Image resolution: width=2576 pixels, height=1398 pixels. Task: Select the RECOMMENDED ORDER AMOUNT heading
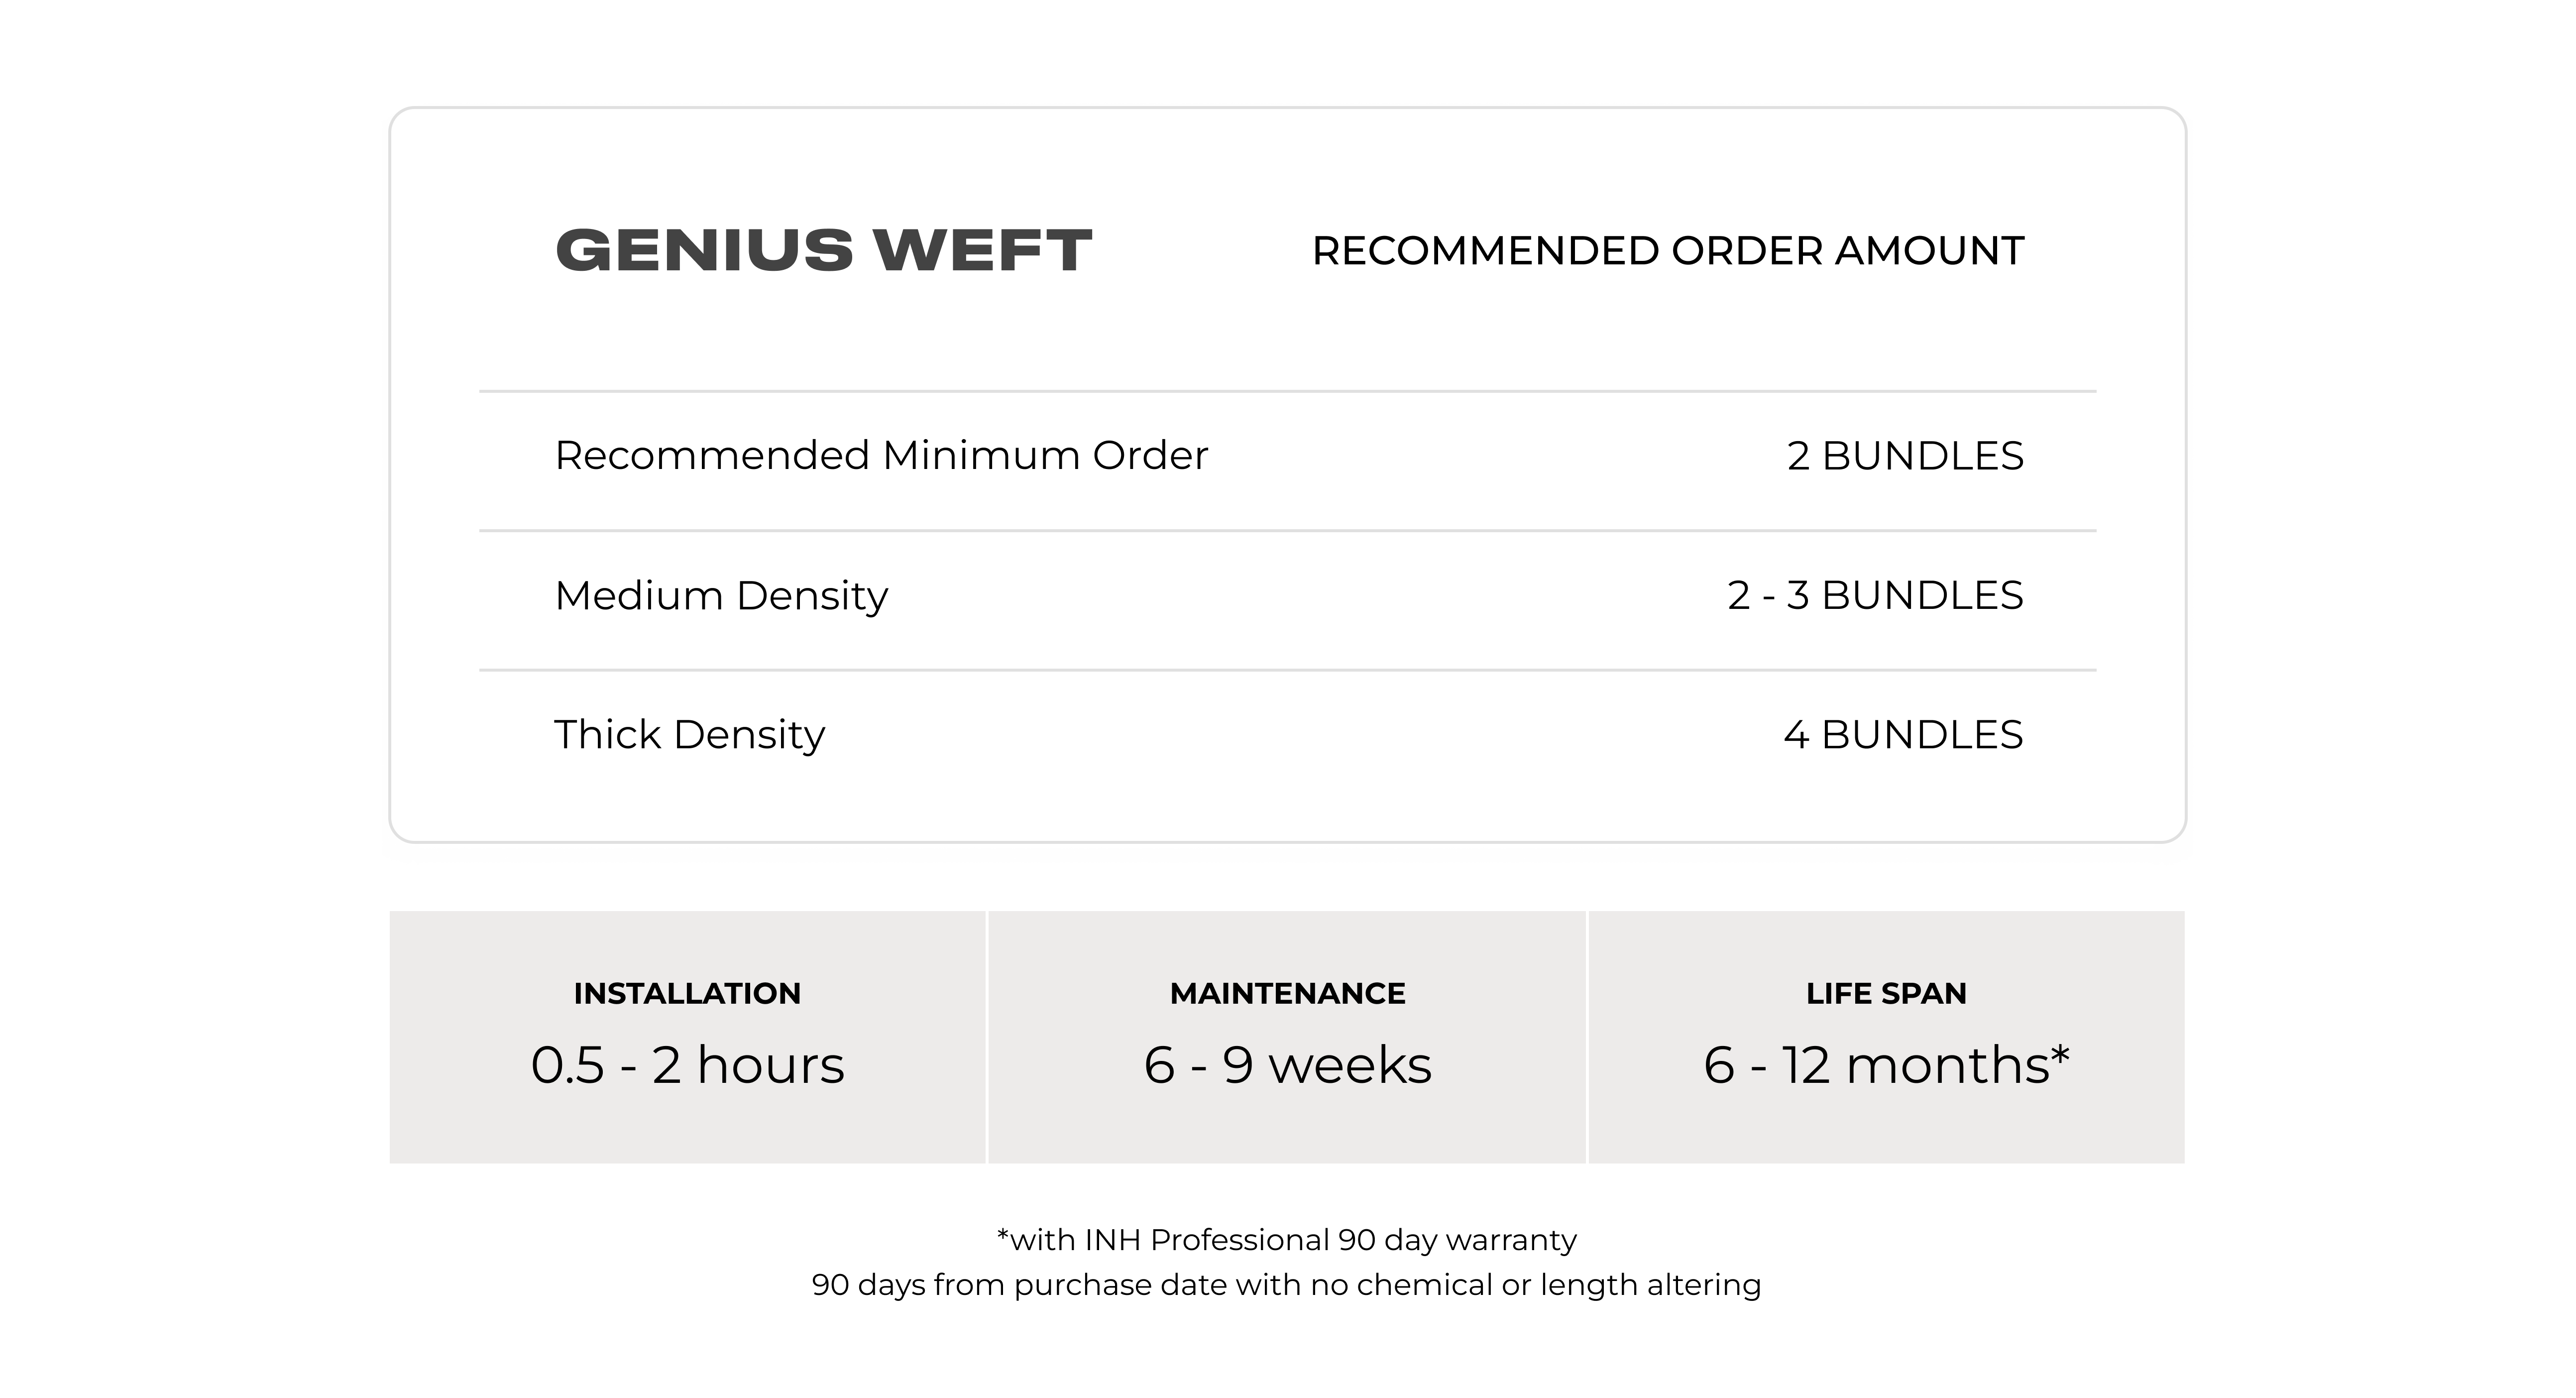point(1667,251)
